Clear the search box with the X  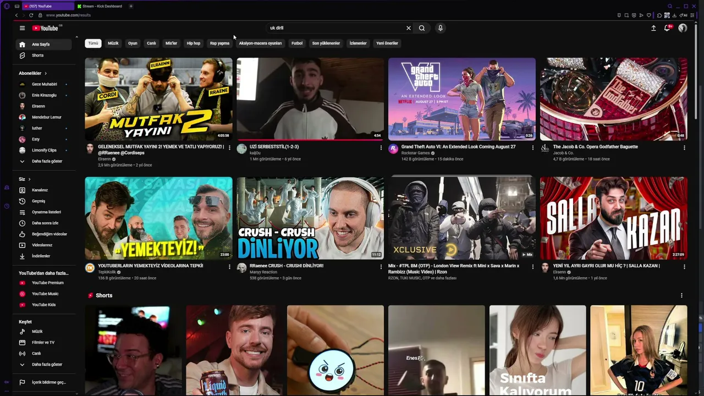point(409,28)
